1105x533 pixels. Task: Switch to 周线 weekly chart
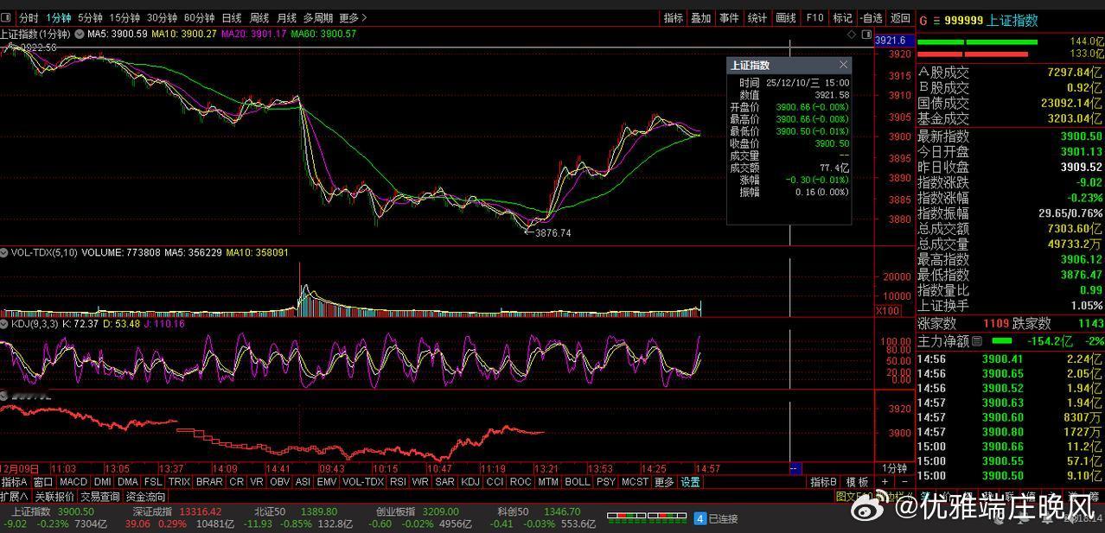point(259,17)
